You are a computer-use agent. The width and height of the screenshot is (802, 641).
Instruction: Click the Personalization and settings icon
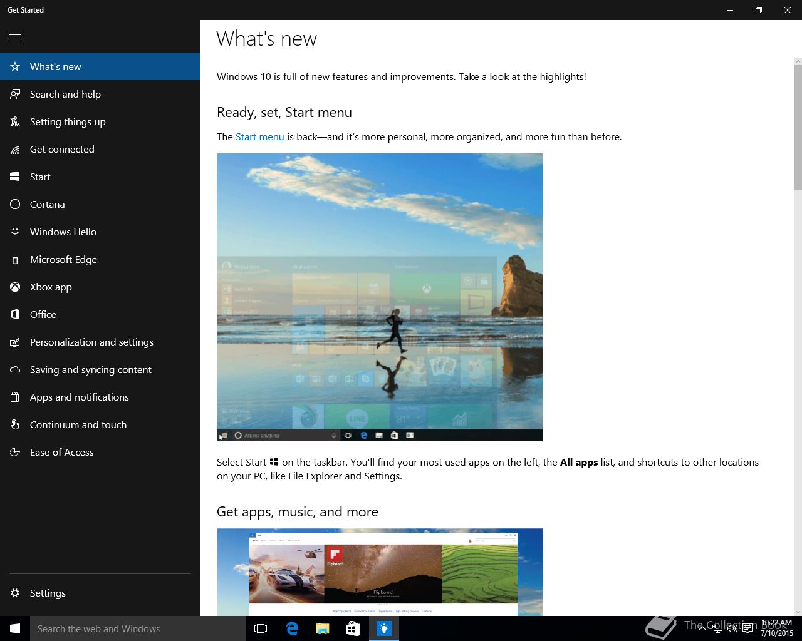tap(15, 342)
